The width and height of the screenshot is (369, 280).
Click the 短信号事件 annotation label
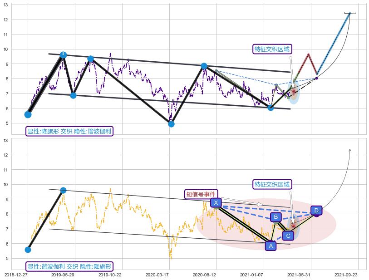(x=202, y=194)
